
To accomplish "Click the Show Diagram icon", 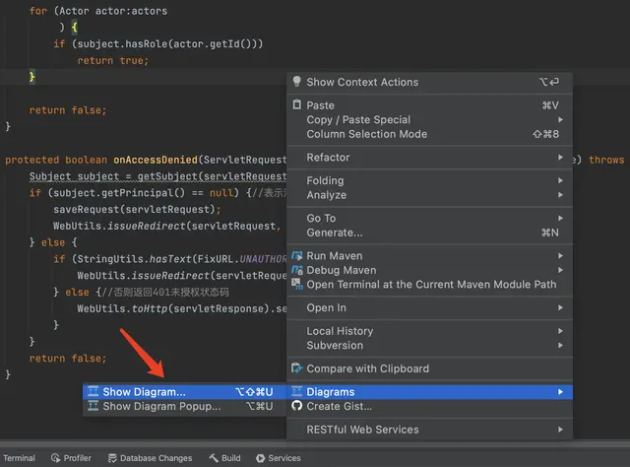I will tap(93, 391).
